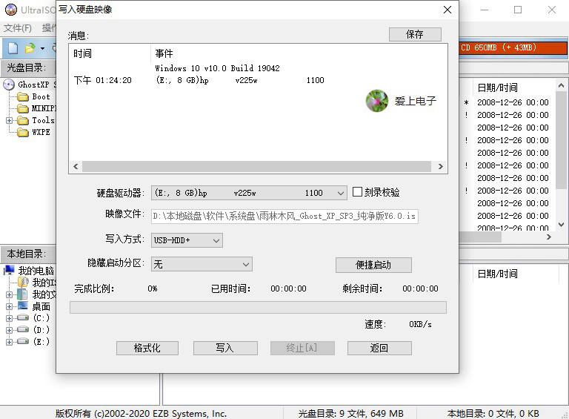Expand the C: drive node
The height and width of the screenshot is (419, 569).
point(10,318)
